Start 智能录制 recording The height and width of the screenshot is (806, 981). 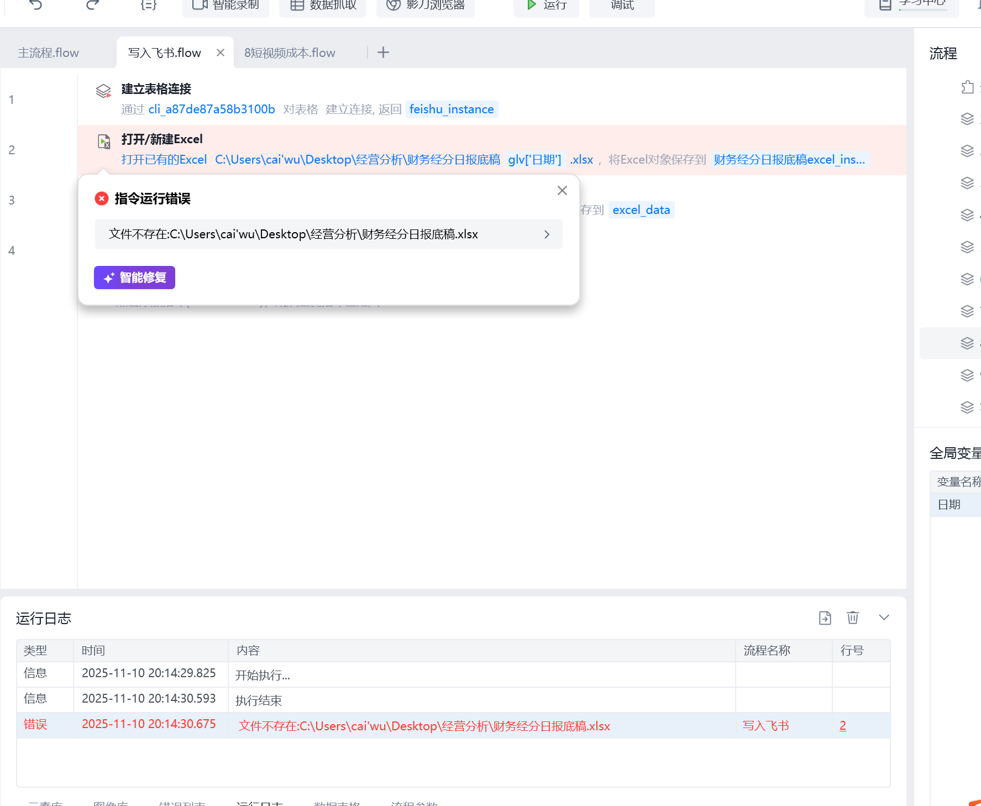click(225, 6)
